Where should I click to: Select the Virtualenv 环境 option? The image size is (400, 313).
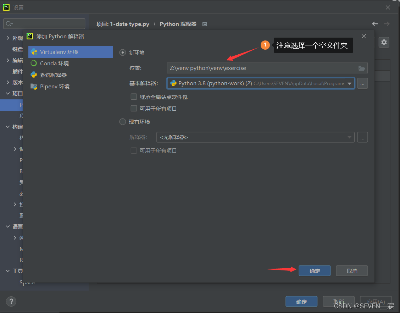[71, 52]
